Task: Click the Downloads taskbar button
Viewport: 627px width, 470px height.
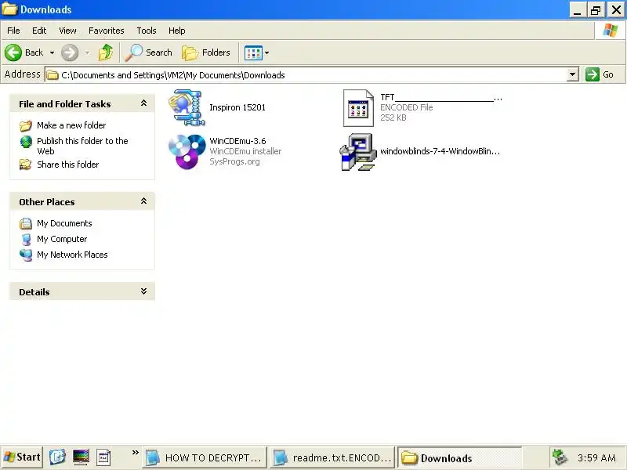Action: pos(459,458)
